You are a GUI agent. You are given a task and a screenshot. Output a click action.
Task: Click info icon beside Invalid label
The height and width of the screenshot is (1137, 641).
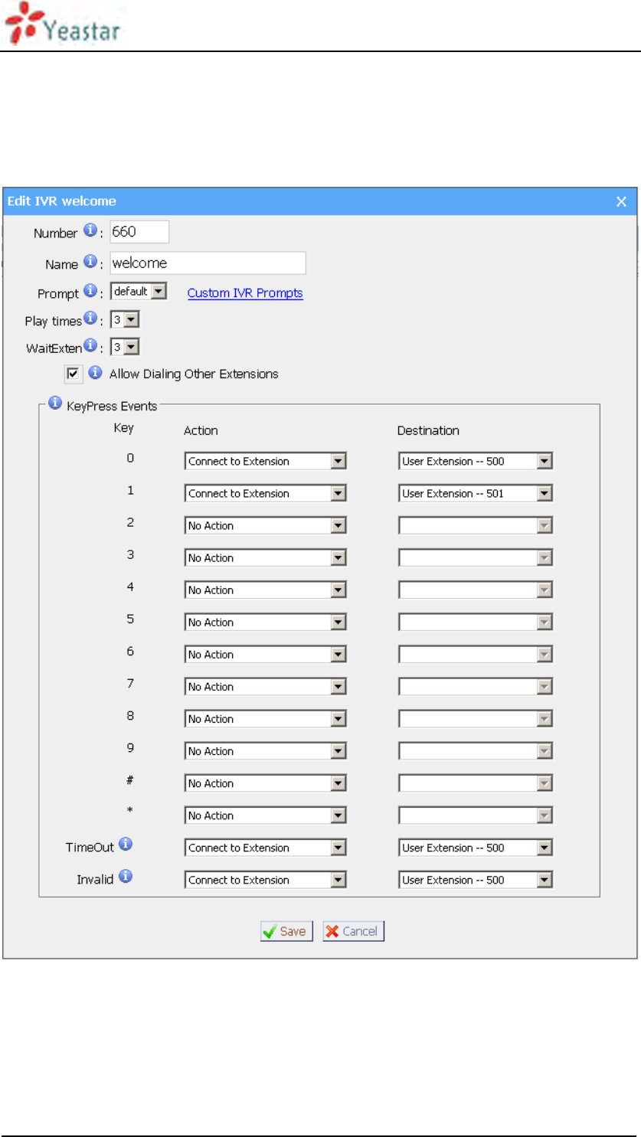(x=126, y=877)
